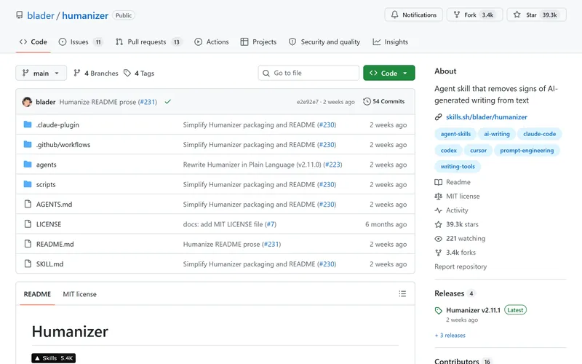Select the README tab above content
The height and width of the screenshot is (364, 582).
(x=37, y=294)
